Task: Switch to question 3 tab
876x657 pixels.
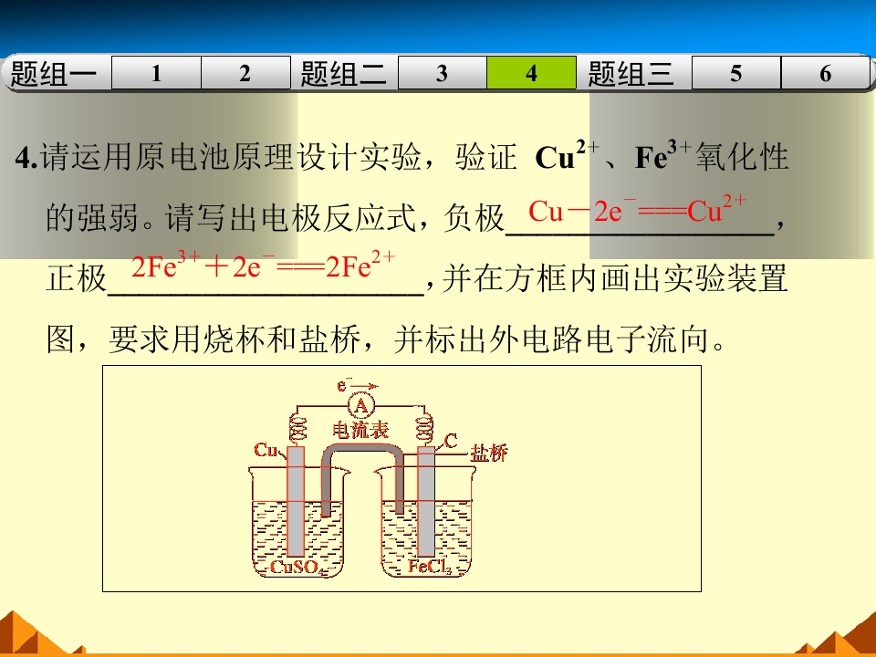Action: (x=442, y=73)
